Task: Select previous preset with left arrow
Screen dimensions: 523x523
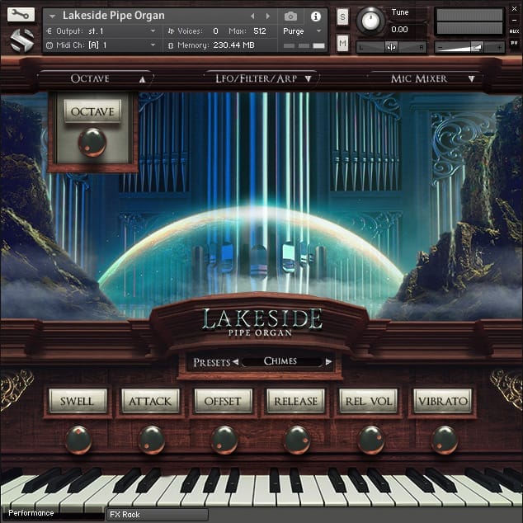Action: 235,361
